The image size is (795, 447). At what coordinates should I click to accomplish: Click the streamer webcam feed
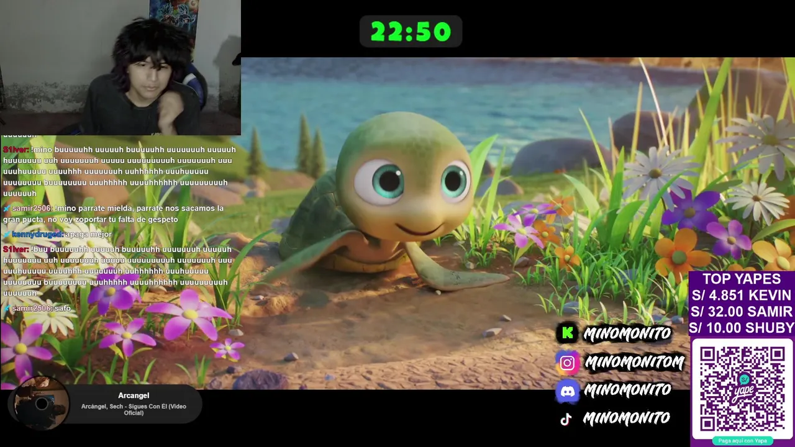[120, 67]
